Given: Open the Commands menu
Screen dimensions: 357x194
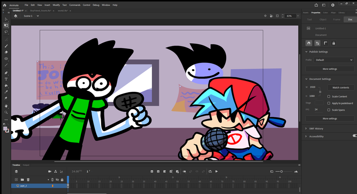Looking at the screenshot, I should coord(75,5).
